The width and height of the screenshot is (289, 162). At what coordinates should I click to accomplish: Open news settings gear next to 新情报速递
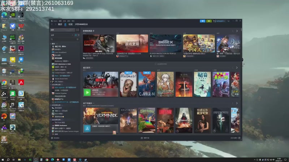tap(94, 31)
